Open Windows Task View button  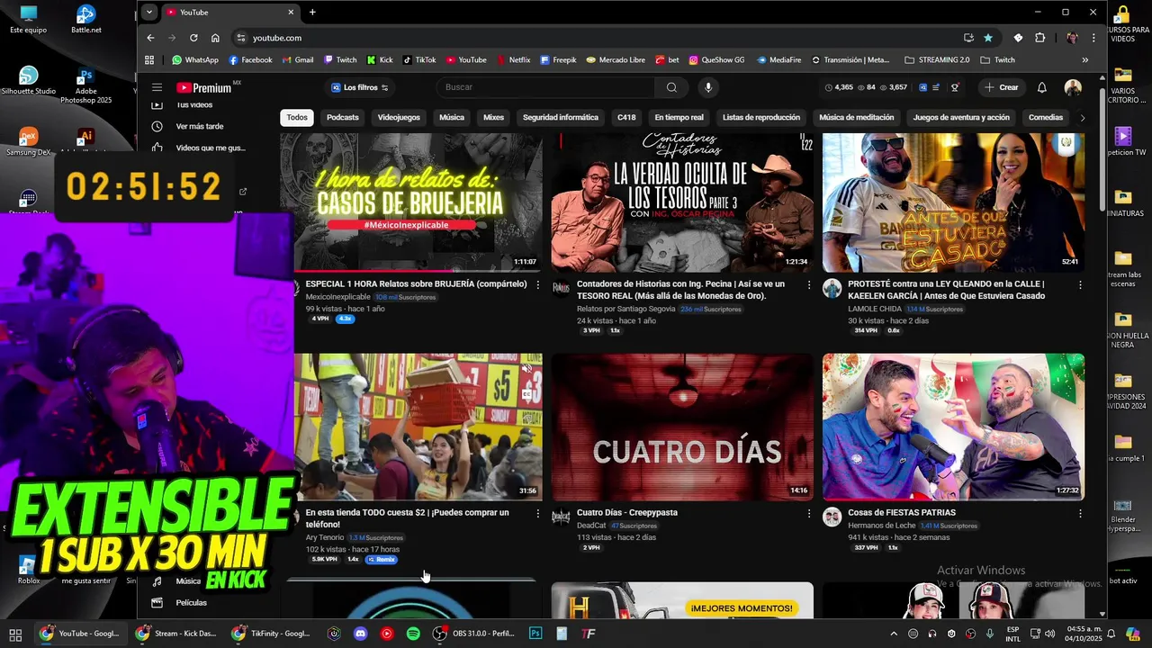coord(15,634)
